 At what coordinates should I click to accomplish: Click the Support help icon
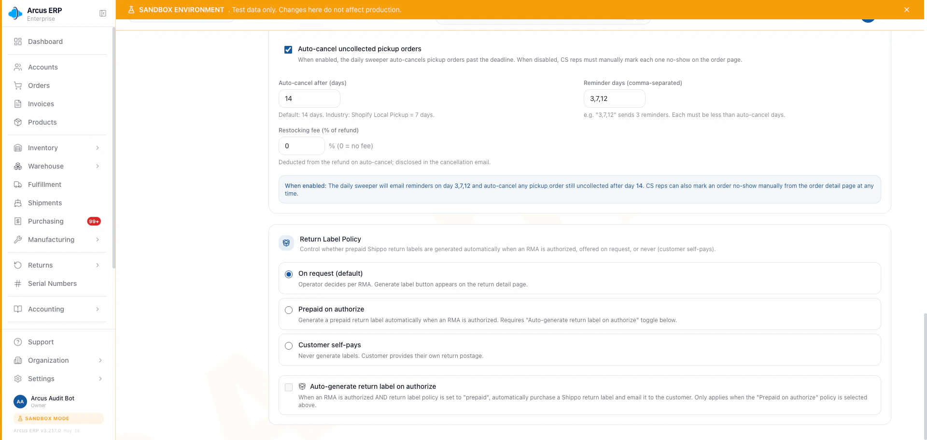(x=18, y=342)
